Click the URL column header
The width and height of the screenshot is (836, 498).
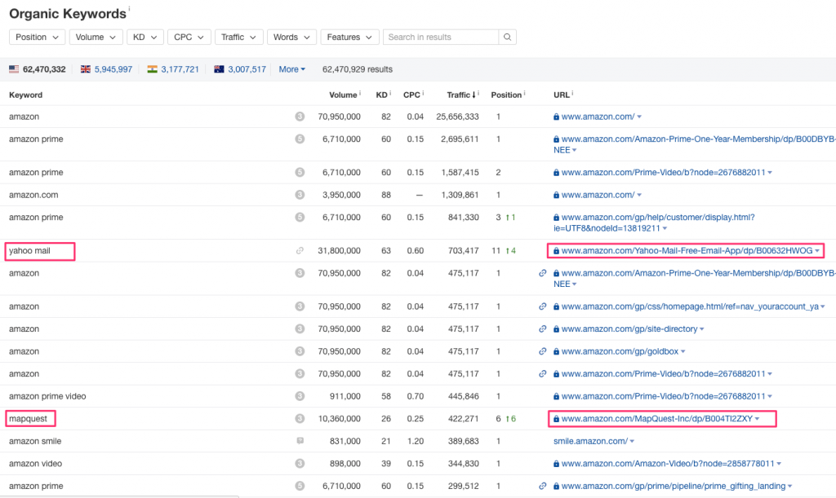pyautogui.click(x=562, y=95)
